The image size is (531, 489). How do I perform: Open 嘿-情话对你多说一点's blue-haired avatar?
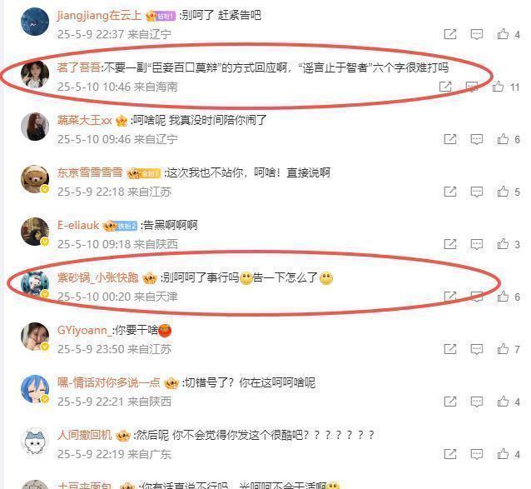point(35,389)
